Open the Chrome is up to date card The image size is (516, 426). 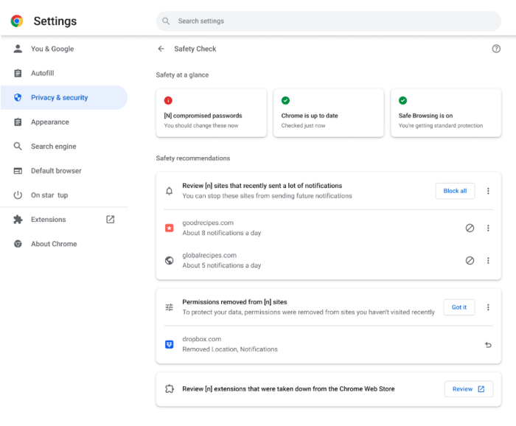329,113
